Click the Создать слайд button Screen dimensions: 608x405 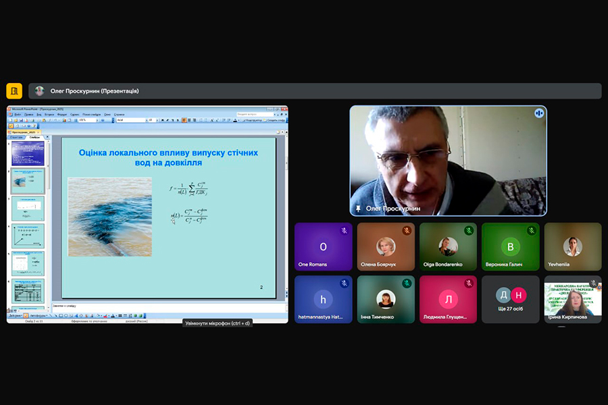click(274, 120)
